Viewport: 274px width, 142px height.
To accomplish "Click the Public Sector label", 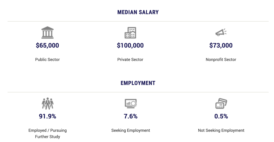I will pyautogui.click(x=47, y=60).
